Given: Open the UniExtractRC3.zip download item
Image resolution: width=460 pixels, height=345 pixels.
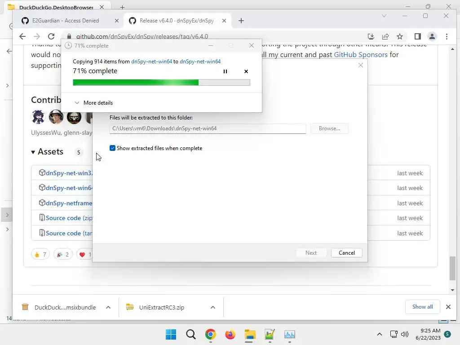Looking at the screenshot, I should pyautogui.click(x=155, y=307).
